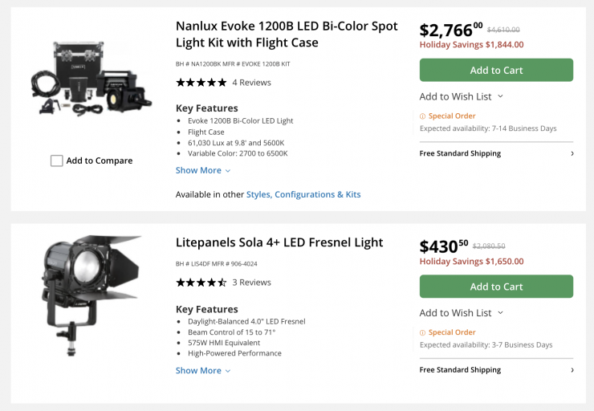
Task: Expand Show More under Nanlux features
Action: (203, 170)
